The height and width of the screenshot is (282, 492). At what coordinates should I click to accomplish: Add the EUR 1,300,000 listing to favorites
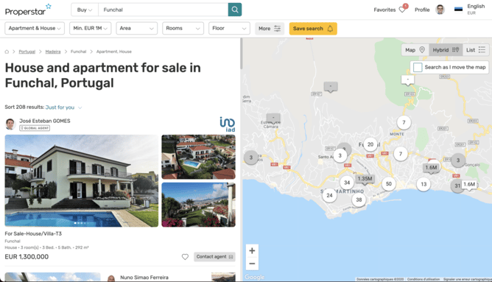coord(185,257)
